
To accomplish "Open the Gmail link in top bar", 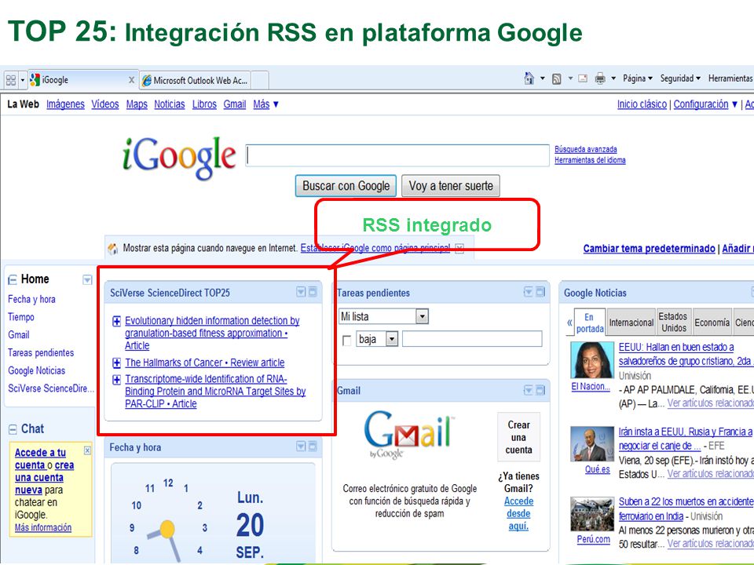I will [x=235, y=104].
